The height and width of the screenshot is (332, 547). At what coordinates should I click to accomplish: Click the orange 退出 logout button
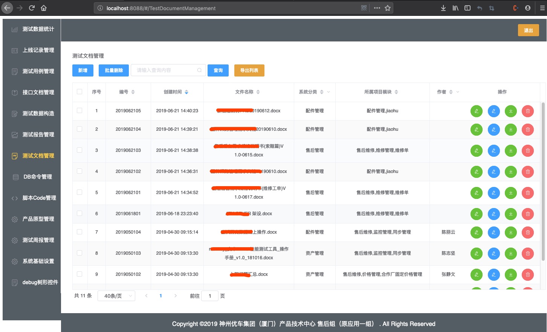point(529,30)
